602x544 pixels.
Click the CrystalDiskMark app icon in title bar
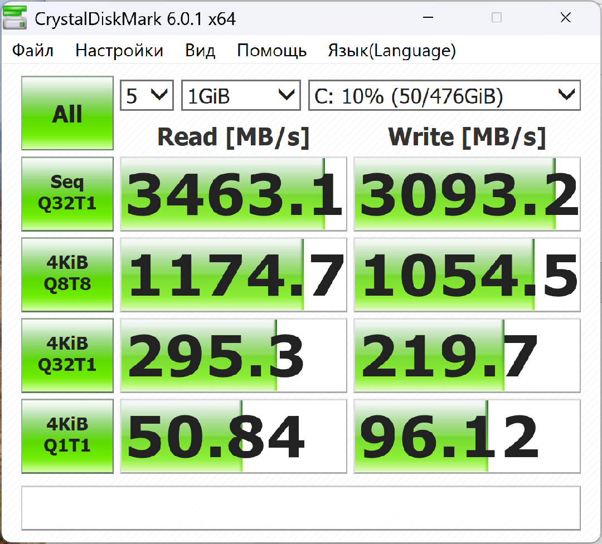[x=14, y=18]
